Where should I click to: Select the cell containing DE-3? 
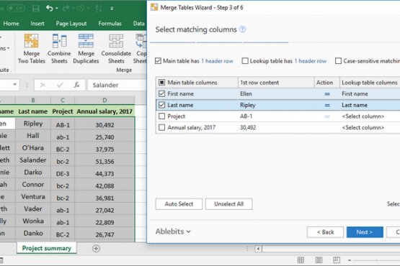coord(63,173)
